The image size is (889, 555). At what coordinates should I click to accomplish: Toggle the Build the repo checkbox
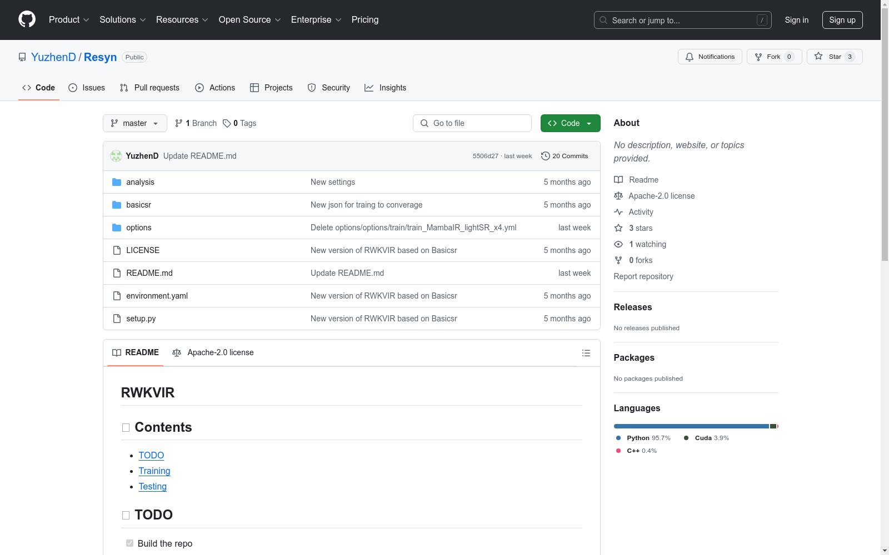129,543
